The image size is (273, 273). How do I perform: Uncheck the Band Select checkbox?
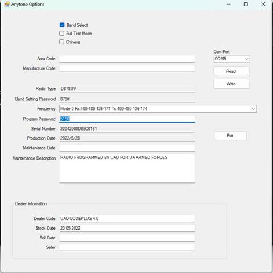(62, 25)
